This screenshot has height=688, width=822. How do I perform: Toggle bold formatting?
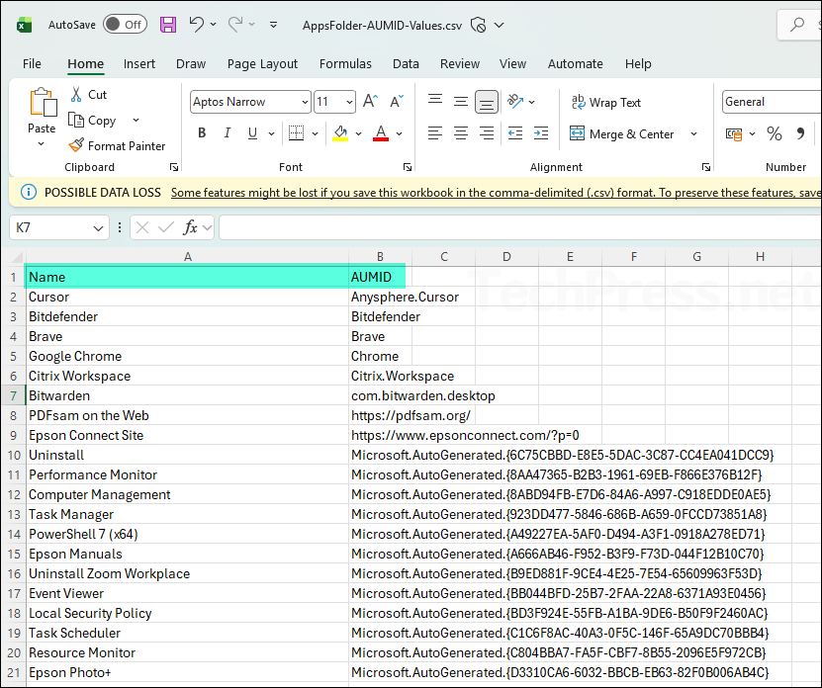pos(201,132)
